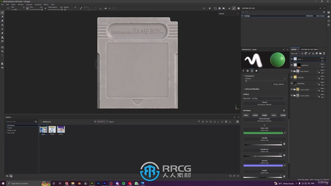Hide the HeightText layer
Screen dimensions: 331x186
[x=292, y=65]
